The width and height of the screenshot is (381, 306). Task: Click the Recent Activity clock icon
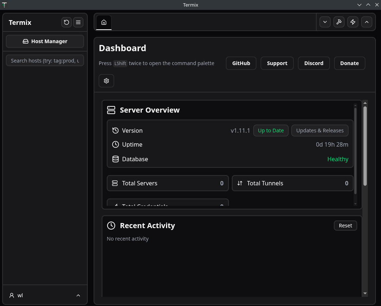pos(111,225)
